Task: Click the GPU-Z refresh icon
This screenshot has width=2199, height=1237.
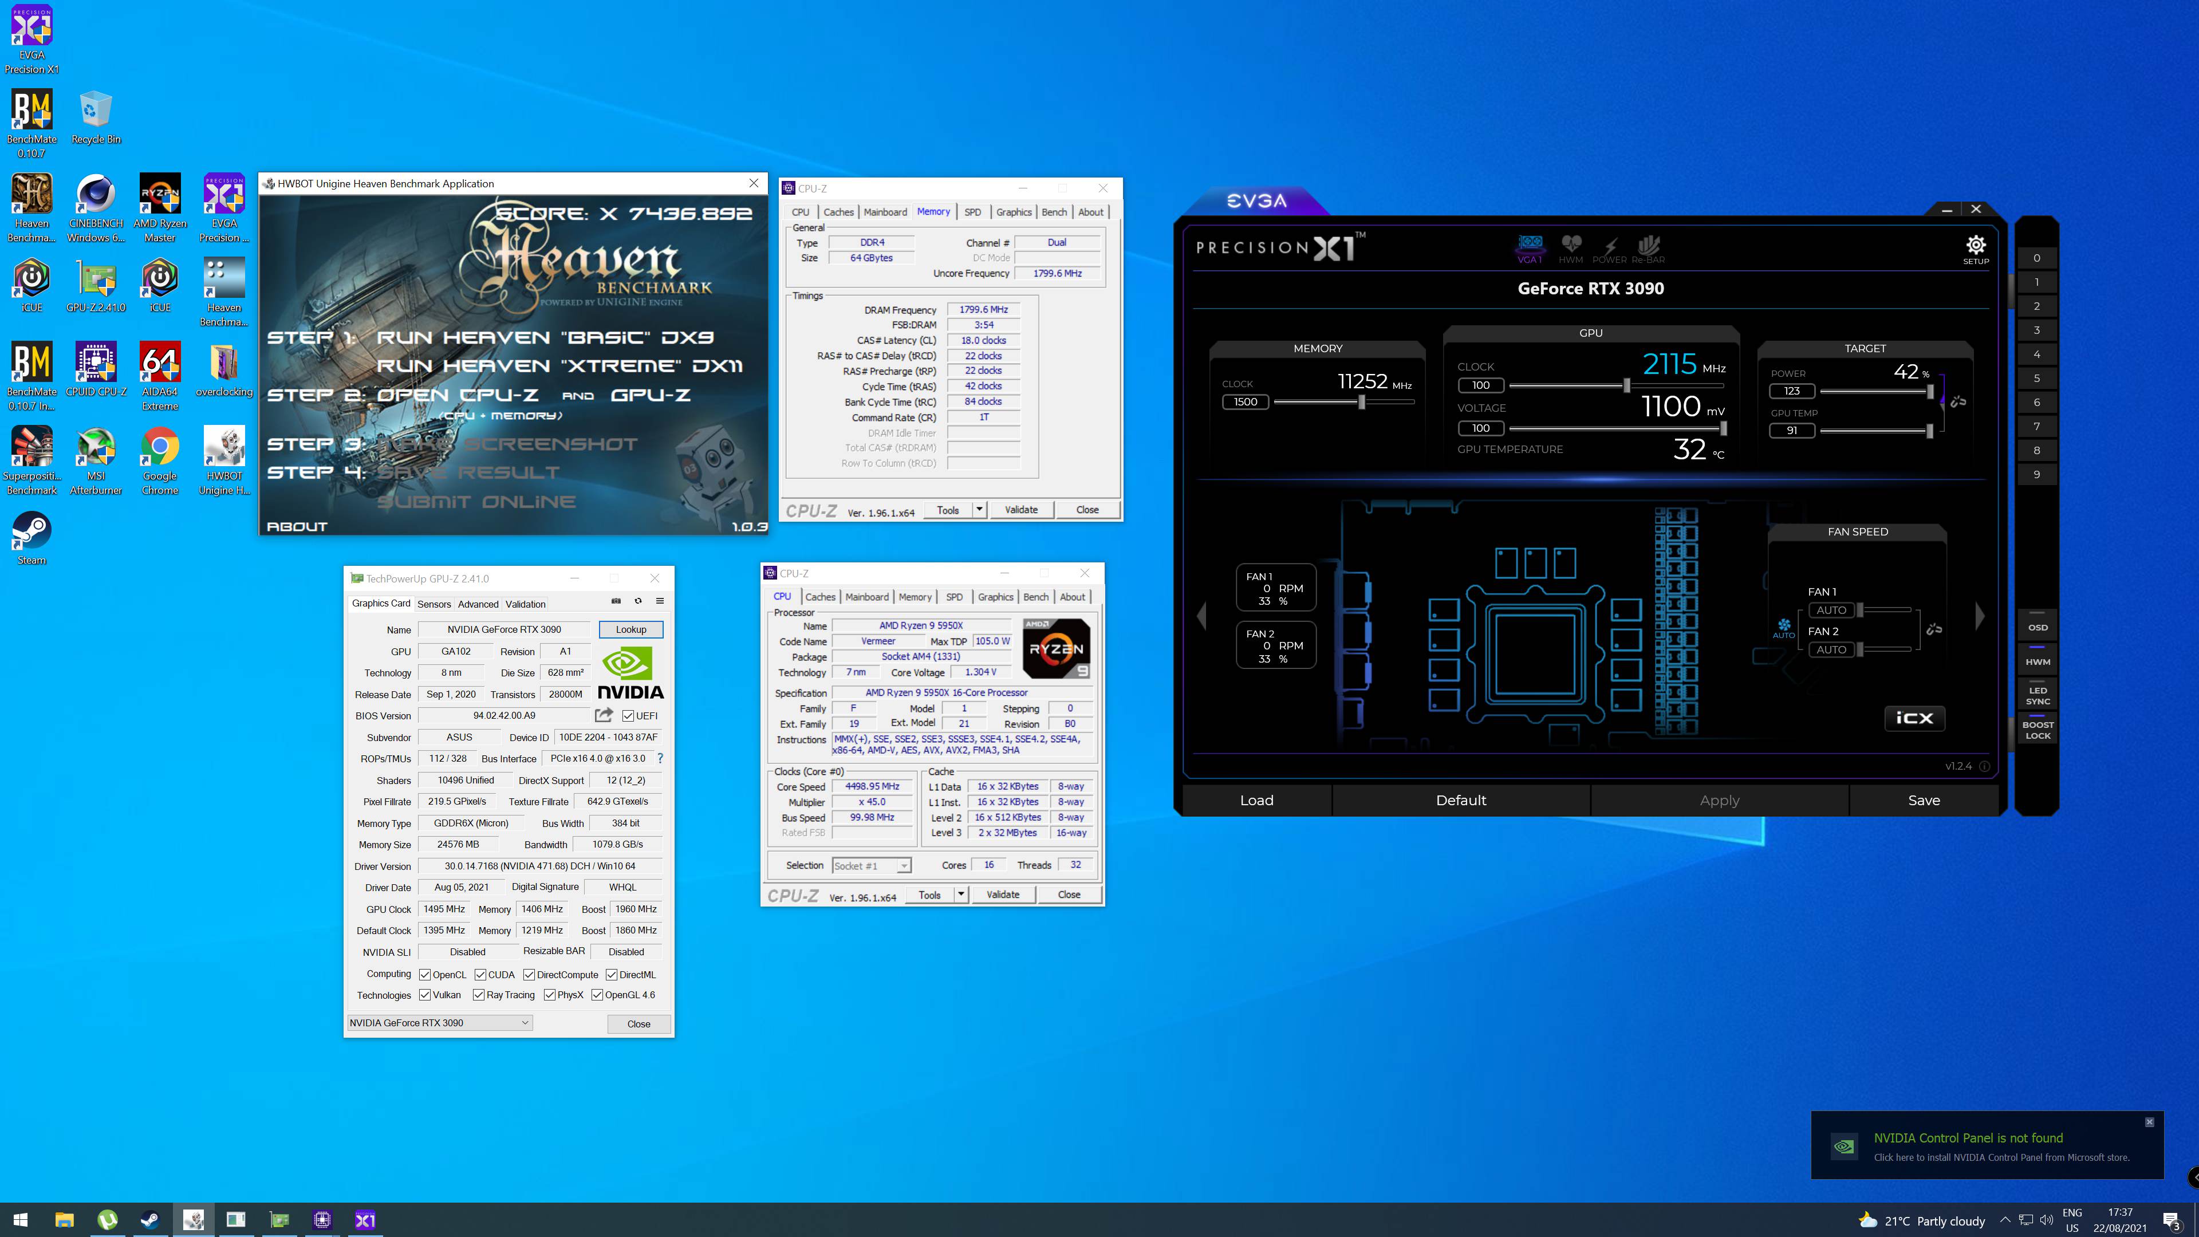Action: pos(638,601)
